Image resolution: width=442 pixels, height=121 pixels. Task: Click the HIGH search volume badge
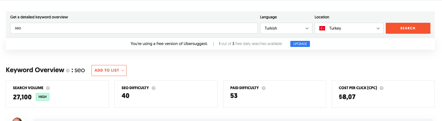(x=42, y=97)
